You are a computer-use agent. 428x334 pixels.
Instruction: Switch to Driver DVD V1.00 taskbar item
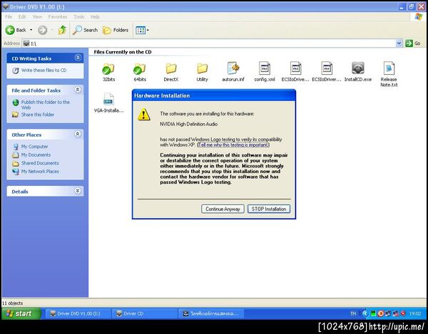tap(78, 313)
